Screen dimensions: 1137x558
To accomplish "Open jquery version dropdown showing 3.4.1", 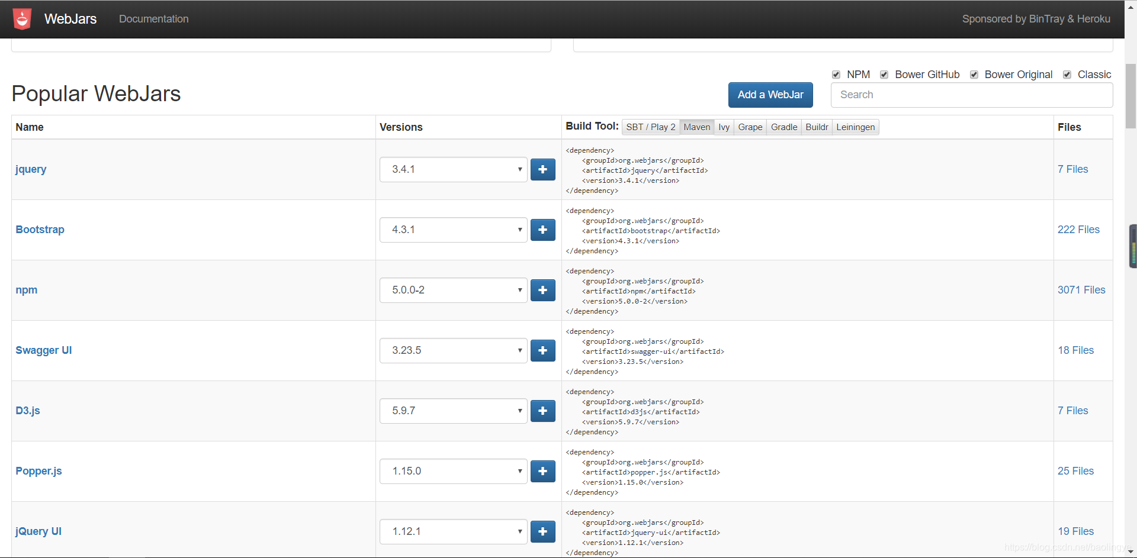I will (x=453, y=169).
